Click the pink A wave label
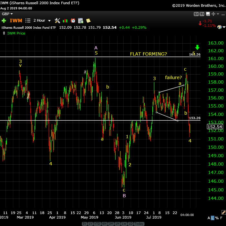 [x=96, y=48]
